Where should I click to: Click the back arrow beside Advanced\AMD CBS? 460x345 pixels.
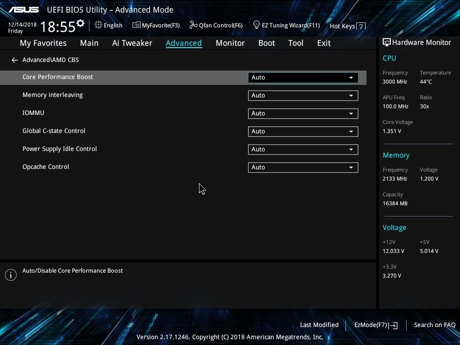tap(15, 60)
